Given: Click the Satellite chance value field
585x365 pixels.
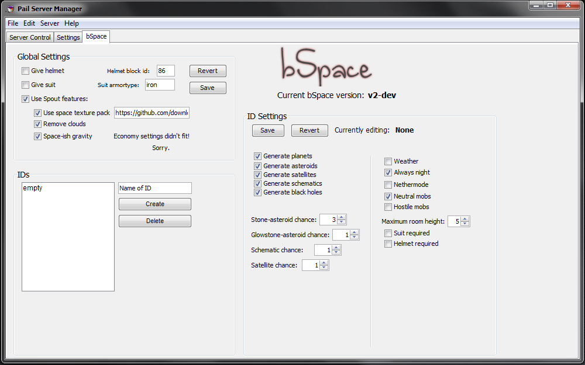Looking at the screenshot, I should click(x=311, y=265).
